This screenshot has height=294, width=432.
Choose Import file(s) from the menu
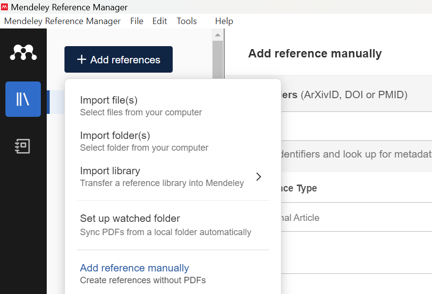coord(141,106)
